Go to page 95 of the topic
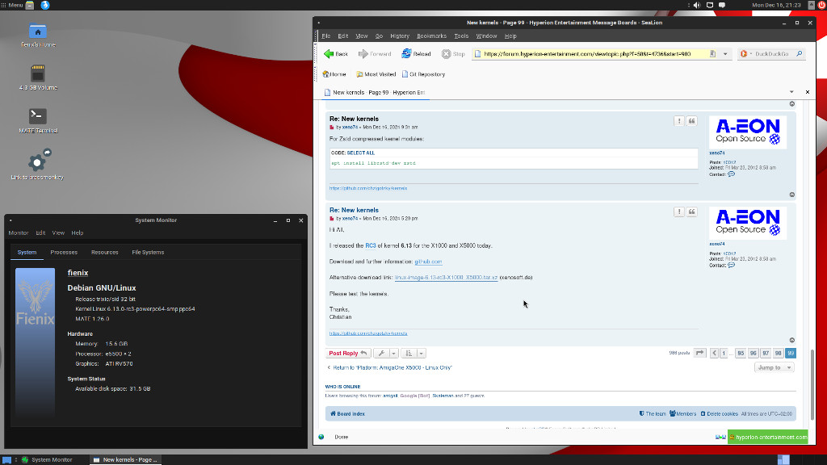The width and height of the screenshot is (827, 465). 741,354
